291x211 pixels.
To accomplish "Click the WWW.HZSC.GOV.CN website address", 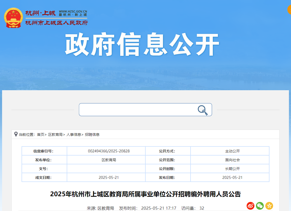I will [x=73, y=12].
